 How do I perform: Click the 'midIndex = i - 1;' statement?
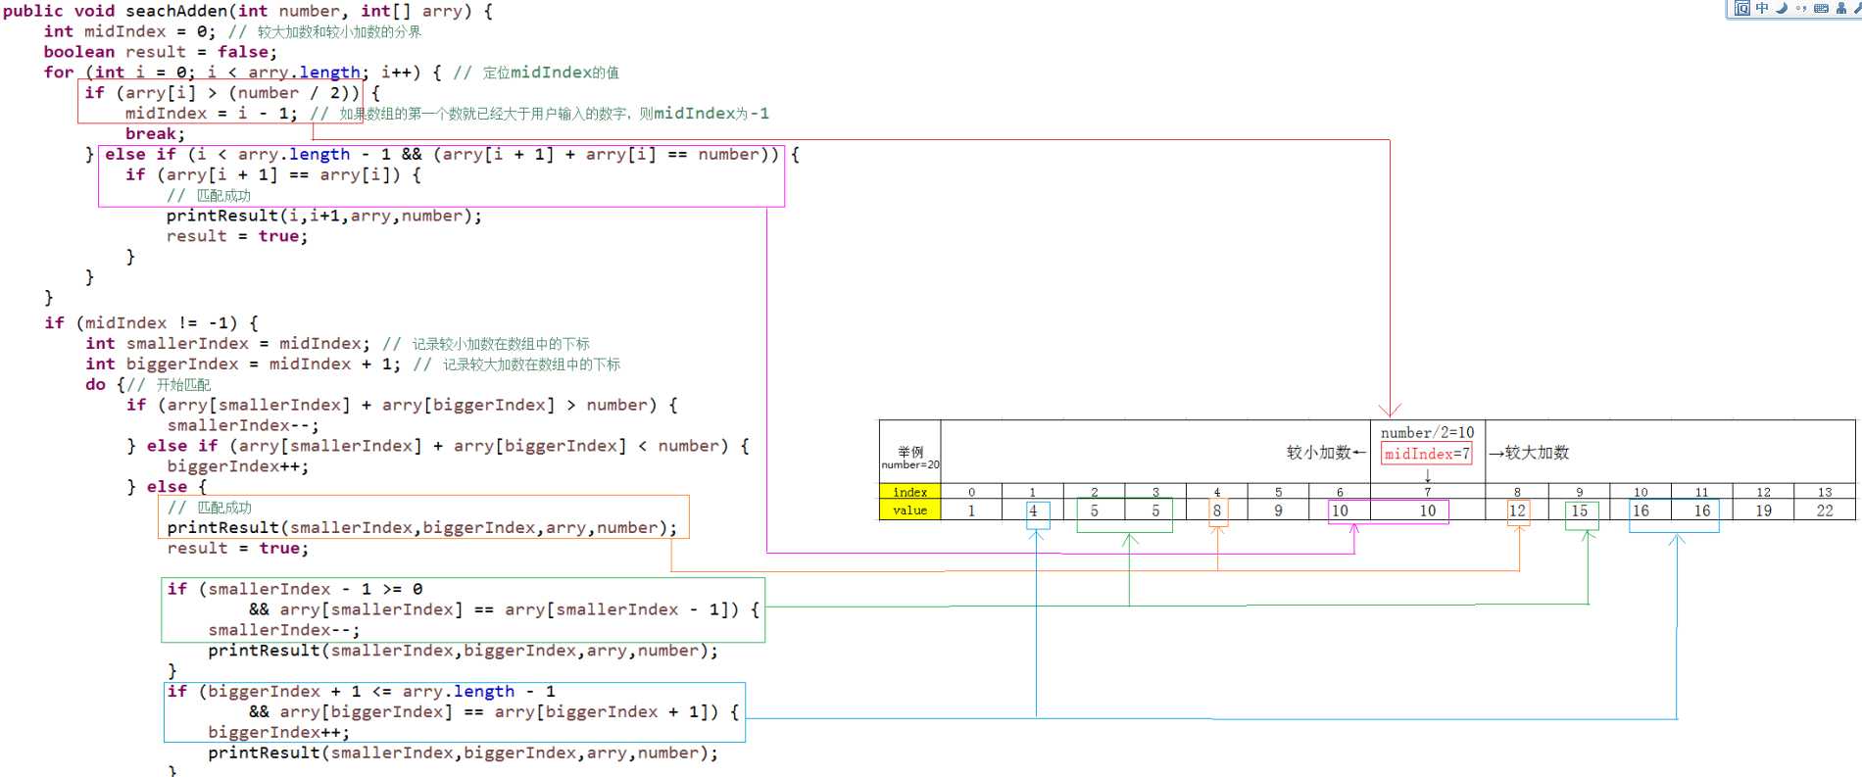pyautogui.click(x=211, y=114)
